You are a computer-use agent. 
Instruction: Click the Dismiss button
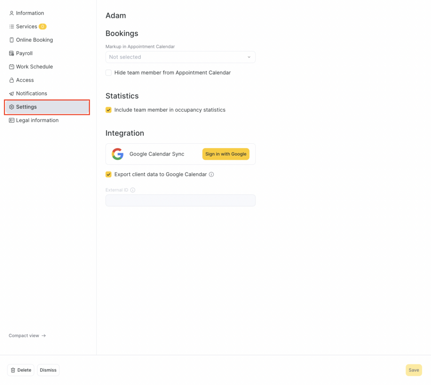click(48, 370)
